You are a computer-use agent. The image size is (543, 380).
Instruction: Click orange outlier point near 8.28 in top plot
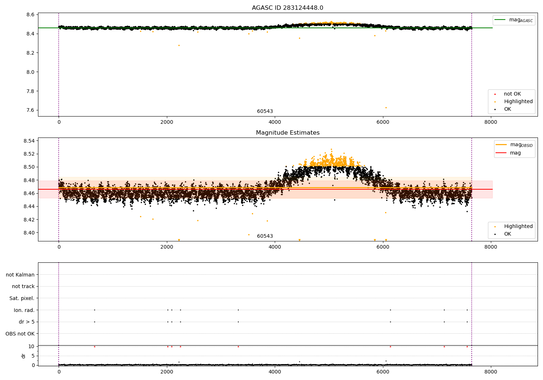click(x=179, y=45)
